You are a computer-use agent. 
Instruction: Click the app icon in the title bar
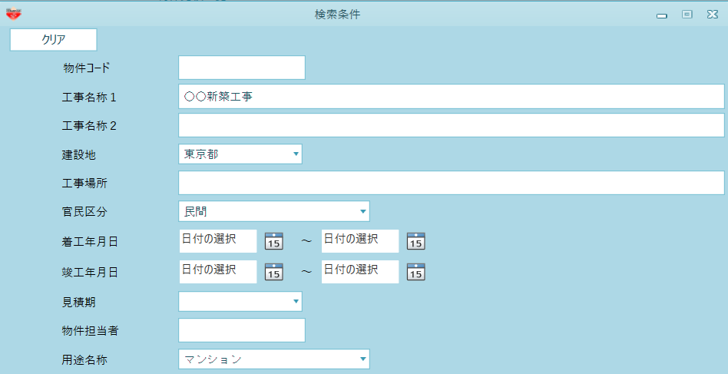click(x=14, y=15)
